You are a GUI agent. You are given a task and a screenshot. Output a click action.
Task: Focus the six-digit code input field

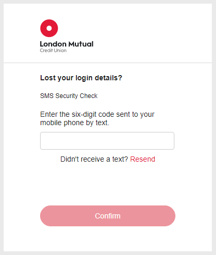click(107, 141)
